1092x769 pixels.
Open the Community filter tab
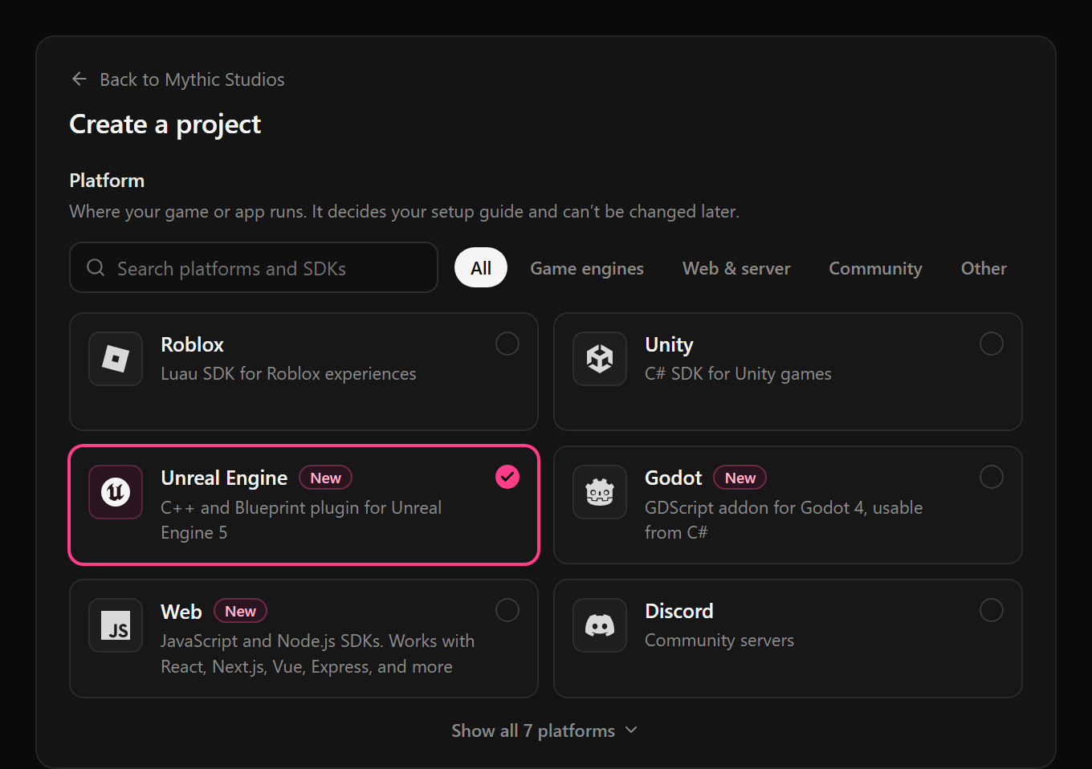tap(875, 268)
